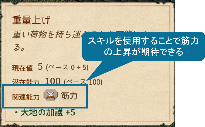Click the 大地の加護 +5 bonus entry

pos(48,112)
